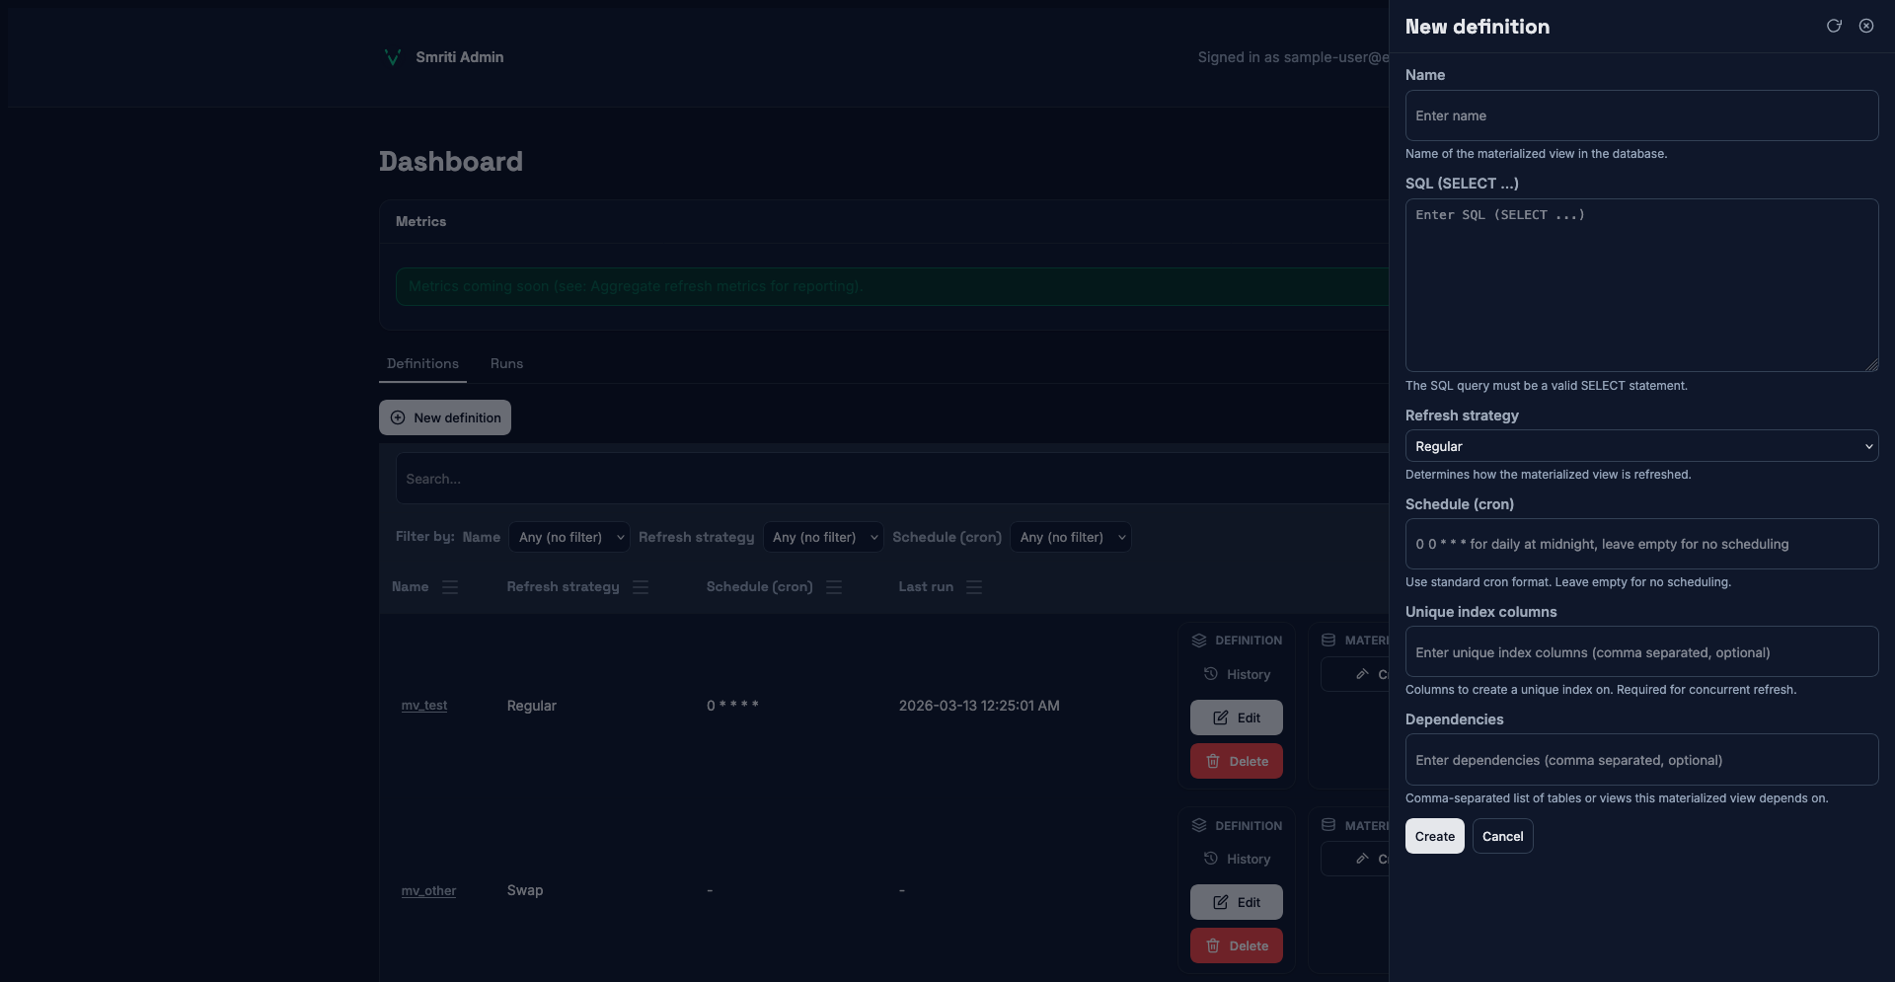Delete the mv_test definition
This screenshot has height=982, width=1895.
click(x=1236, y=761)
